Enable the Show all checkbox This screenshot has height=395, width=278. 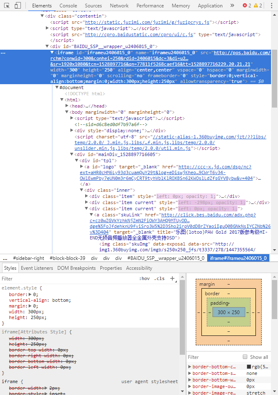click(245, 357)
